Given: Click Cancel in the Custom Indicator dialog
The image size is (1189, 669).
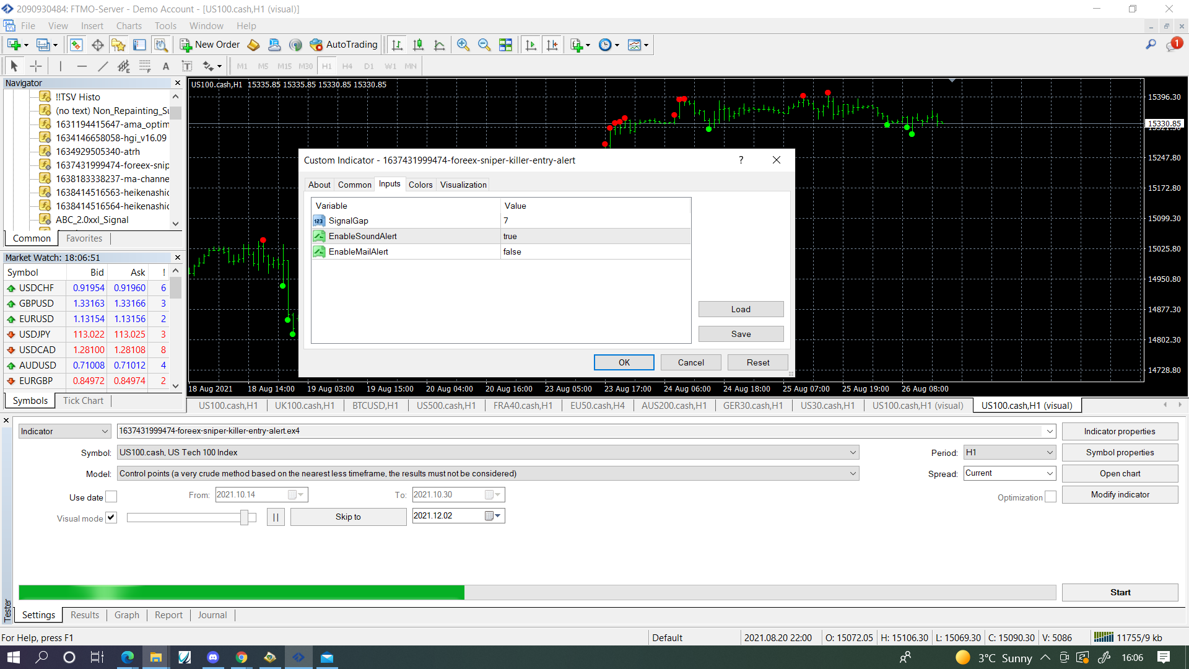Looking at the screenshot, I should click(x=691, y=362).
